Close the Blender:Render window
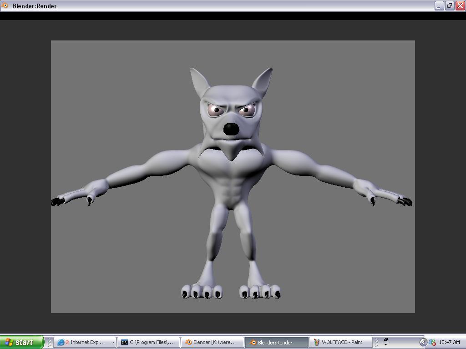466x349 pixels. [460, 5]
